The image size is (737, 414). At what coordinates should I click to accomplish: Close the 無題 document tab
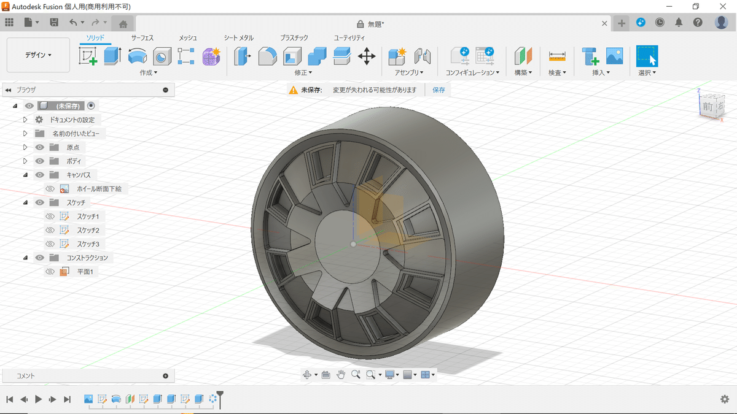604,24
